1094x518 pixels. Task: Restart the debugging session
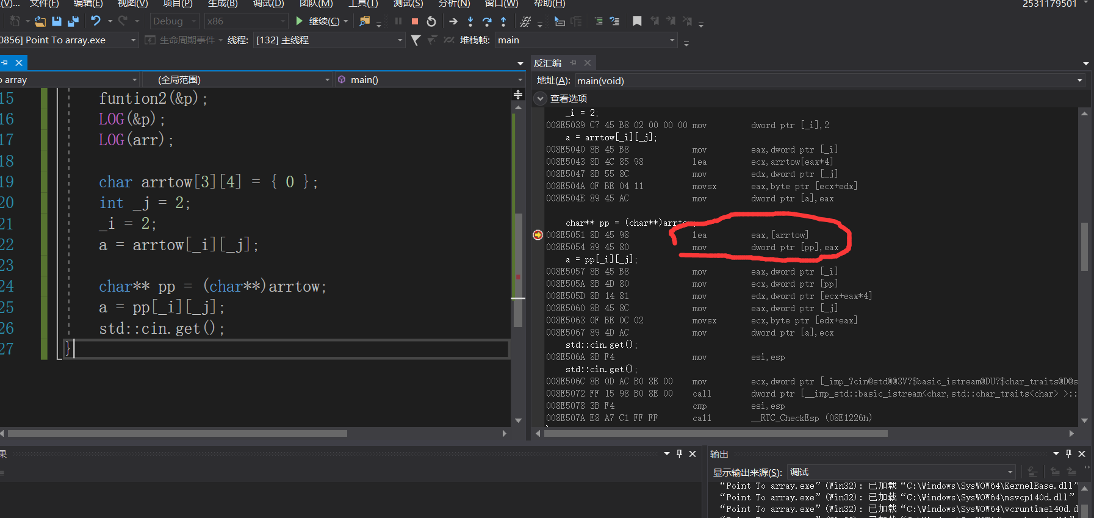coord(431,21)
